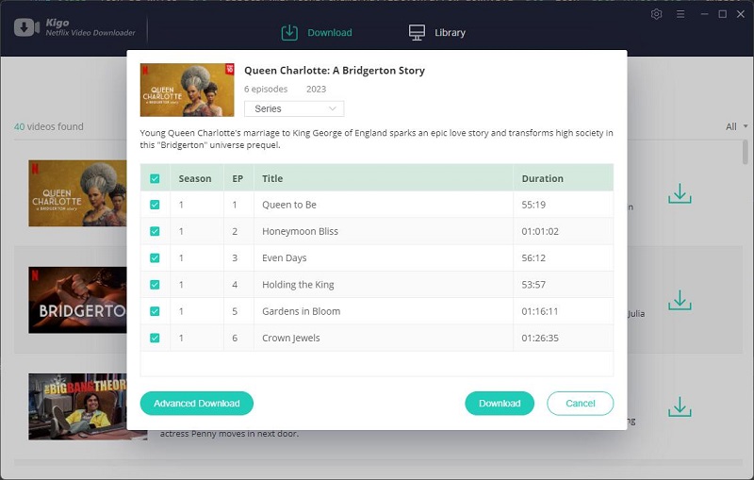Image resolution: width=754 pixels, height=480 pixels.
Task: Click the title Honeymoon Bliss
Action: click(300, 231)
